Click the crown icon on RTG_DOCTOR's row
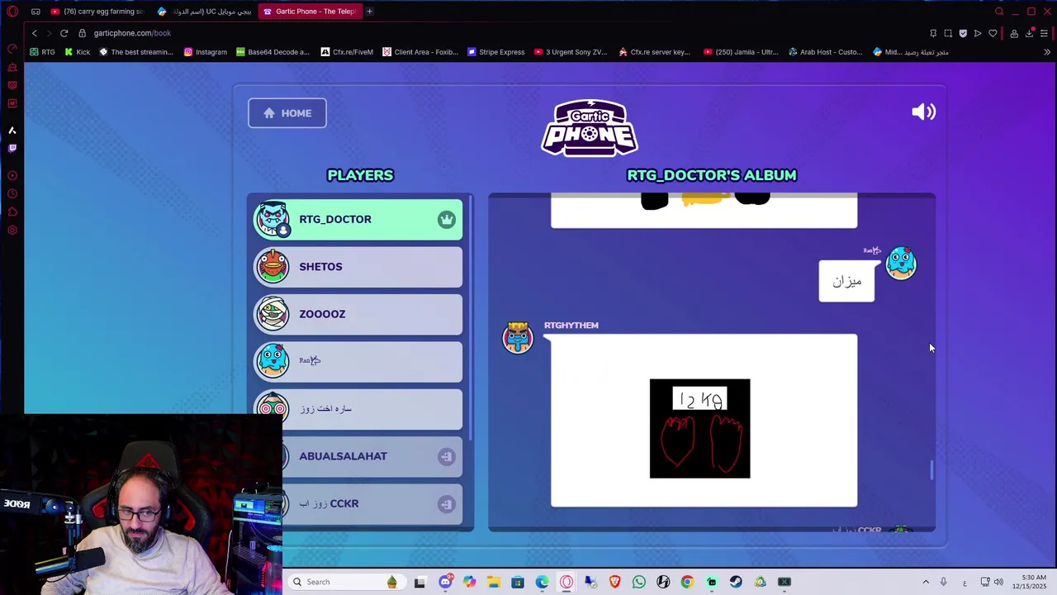The width and height of the screenshot is (1057, 595). [x=447, y=220]
